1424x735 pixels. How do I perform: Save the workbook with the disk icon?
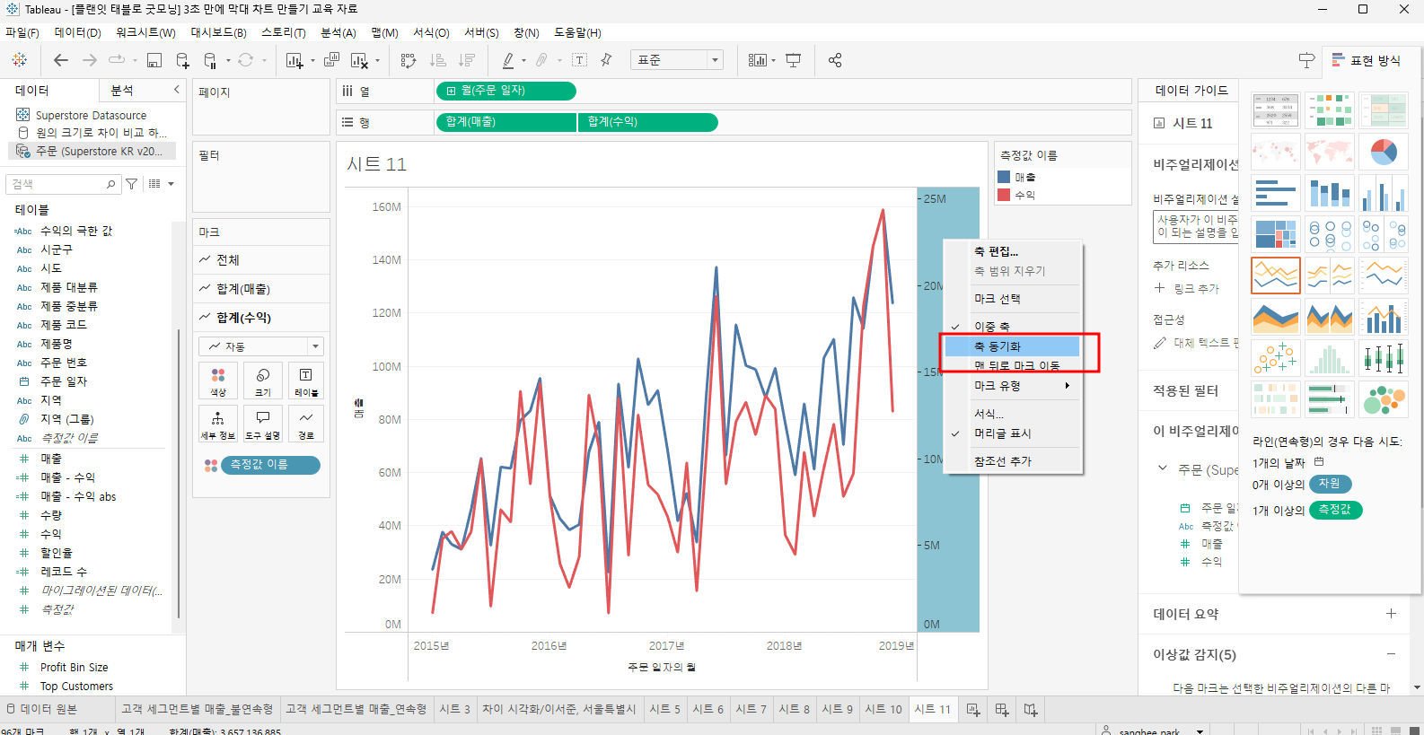(x=154, y=60)
